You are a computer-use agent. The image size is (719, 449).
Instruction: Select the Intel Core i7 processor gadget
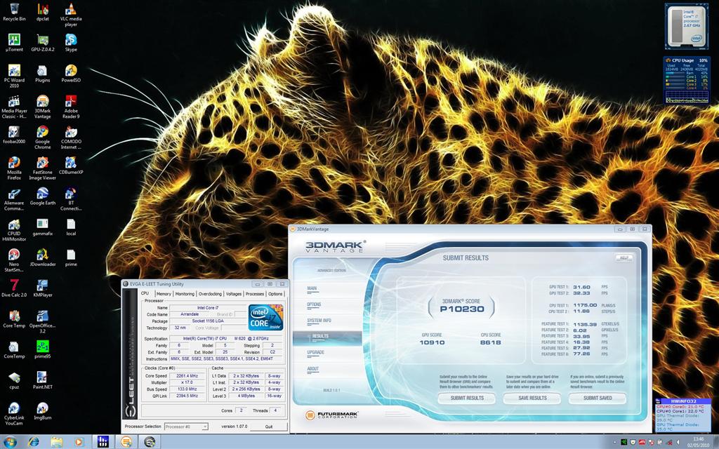[687, 26]
